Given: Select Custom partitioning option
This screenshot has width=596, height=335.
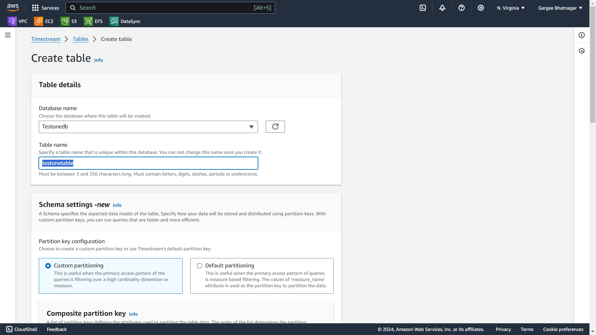Looking at the screenshot, I should click(x=48, y=266).
